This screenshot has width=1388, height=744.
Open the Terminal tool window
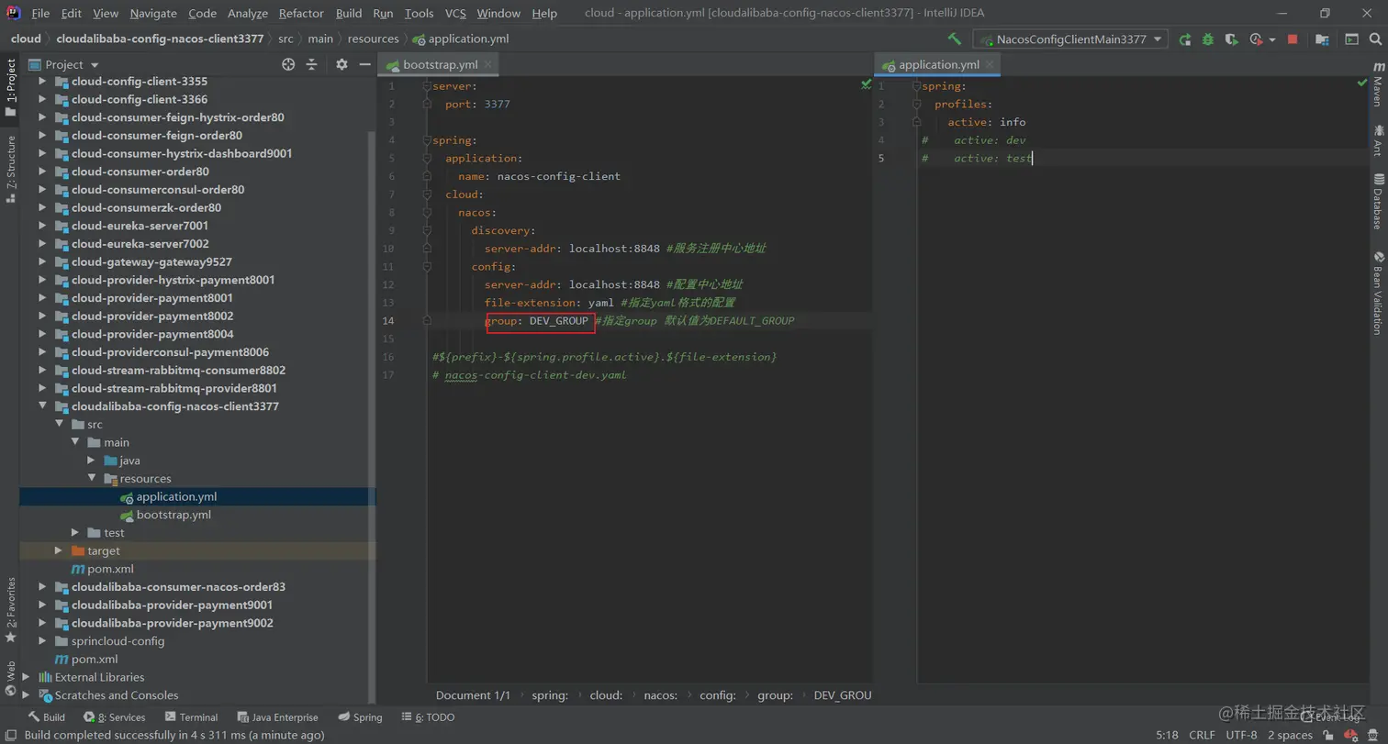pyautogui.click(x=192, y=717)
